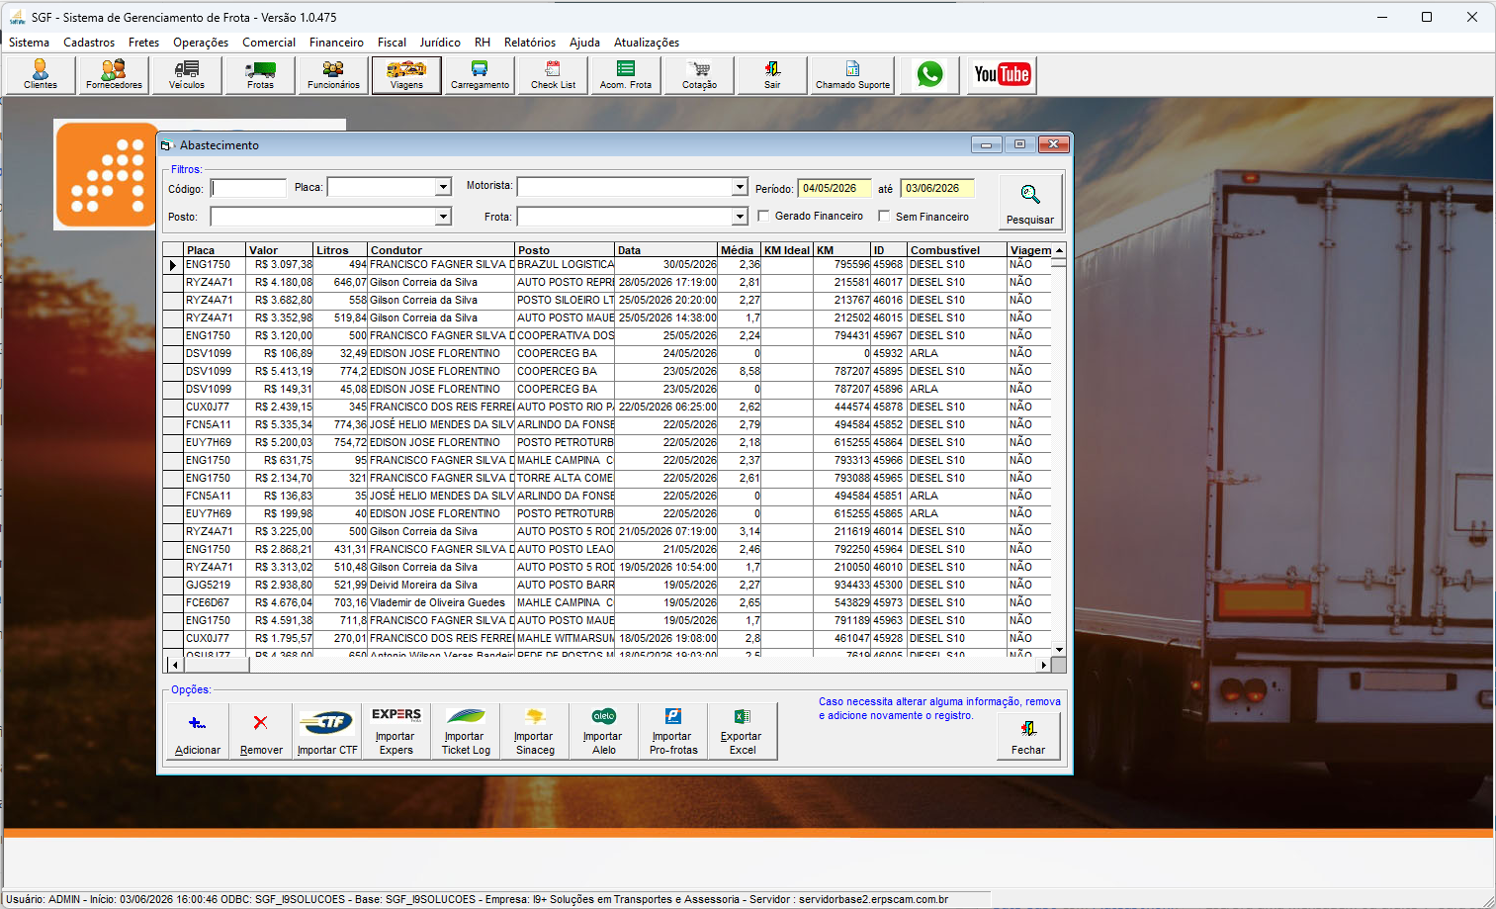The width and height of the screenshot is (1496, 909).
Task: Click Importar Ticket Log icon
Action: 466,732
